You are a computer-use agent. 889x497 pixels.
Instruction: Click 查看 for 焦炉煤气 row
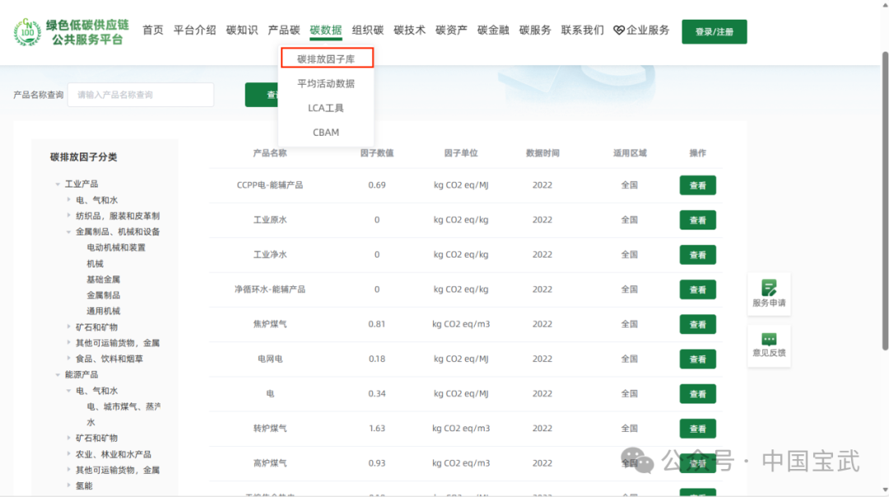pyautogui.click(x=697, y=324)
